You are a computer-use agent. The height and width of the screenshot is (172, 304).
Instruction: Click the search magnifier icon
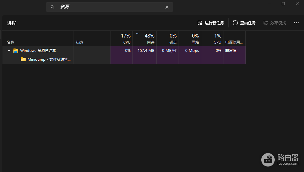pos(52,7)
